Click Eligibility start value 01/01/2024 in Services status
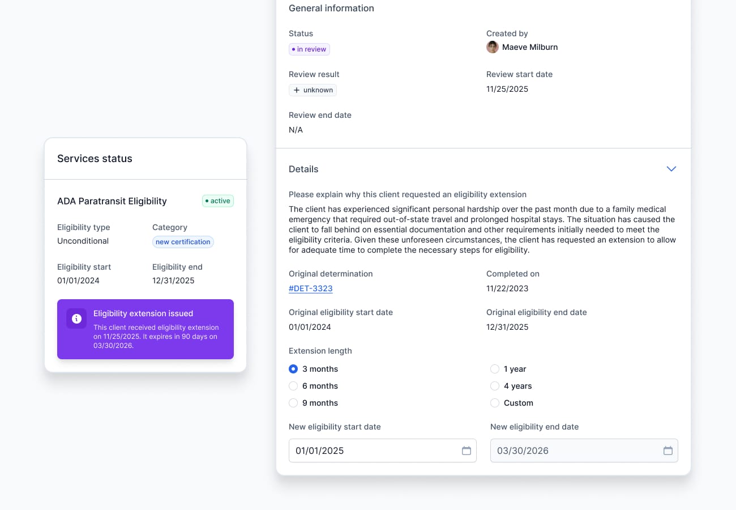This screenshot has width=736, height=510. pos(78,280)
